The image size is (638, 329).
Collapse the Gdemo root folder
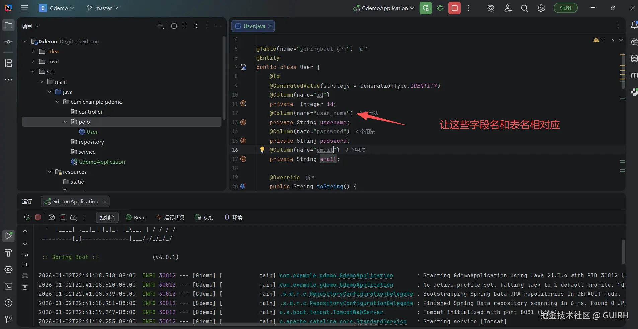[25, 41]
